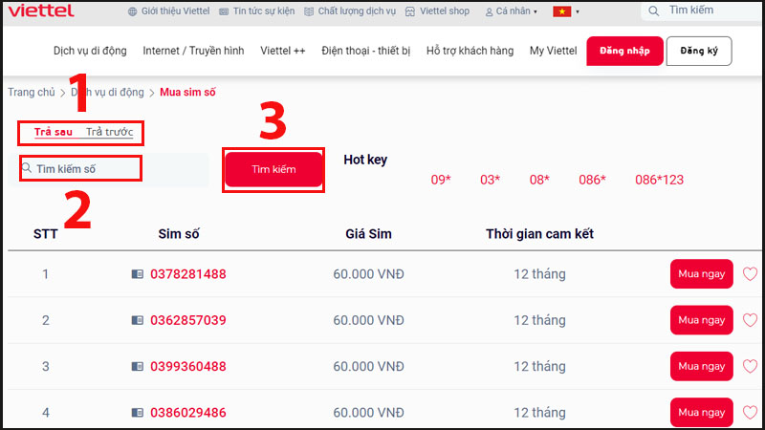Click the Thời gian cam kết column header

coord(539,234)
